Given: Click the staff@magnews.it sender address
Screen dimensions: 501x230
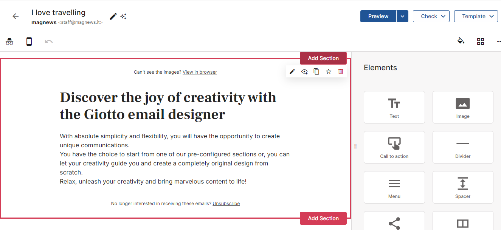Looking at the screenshot, I should (x=80, y=23).
